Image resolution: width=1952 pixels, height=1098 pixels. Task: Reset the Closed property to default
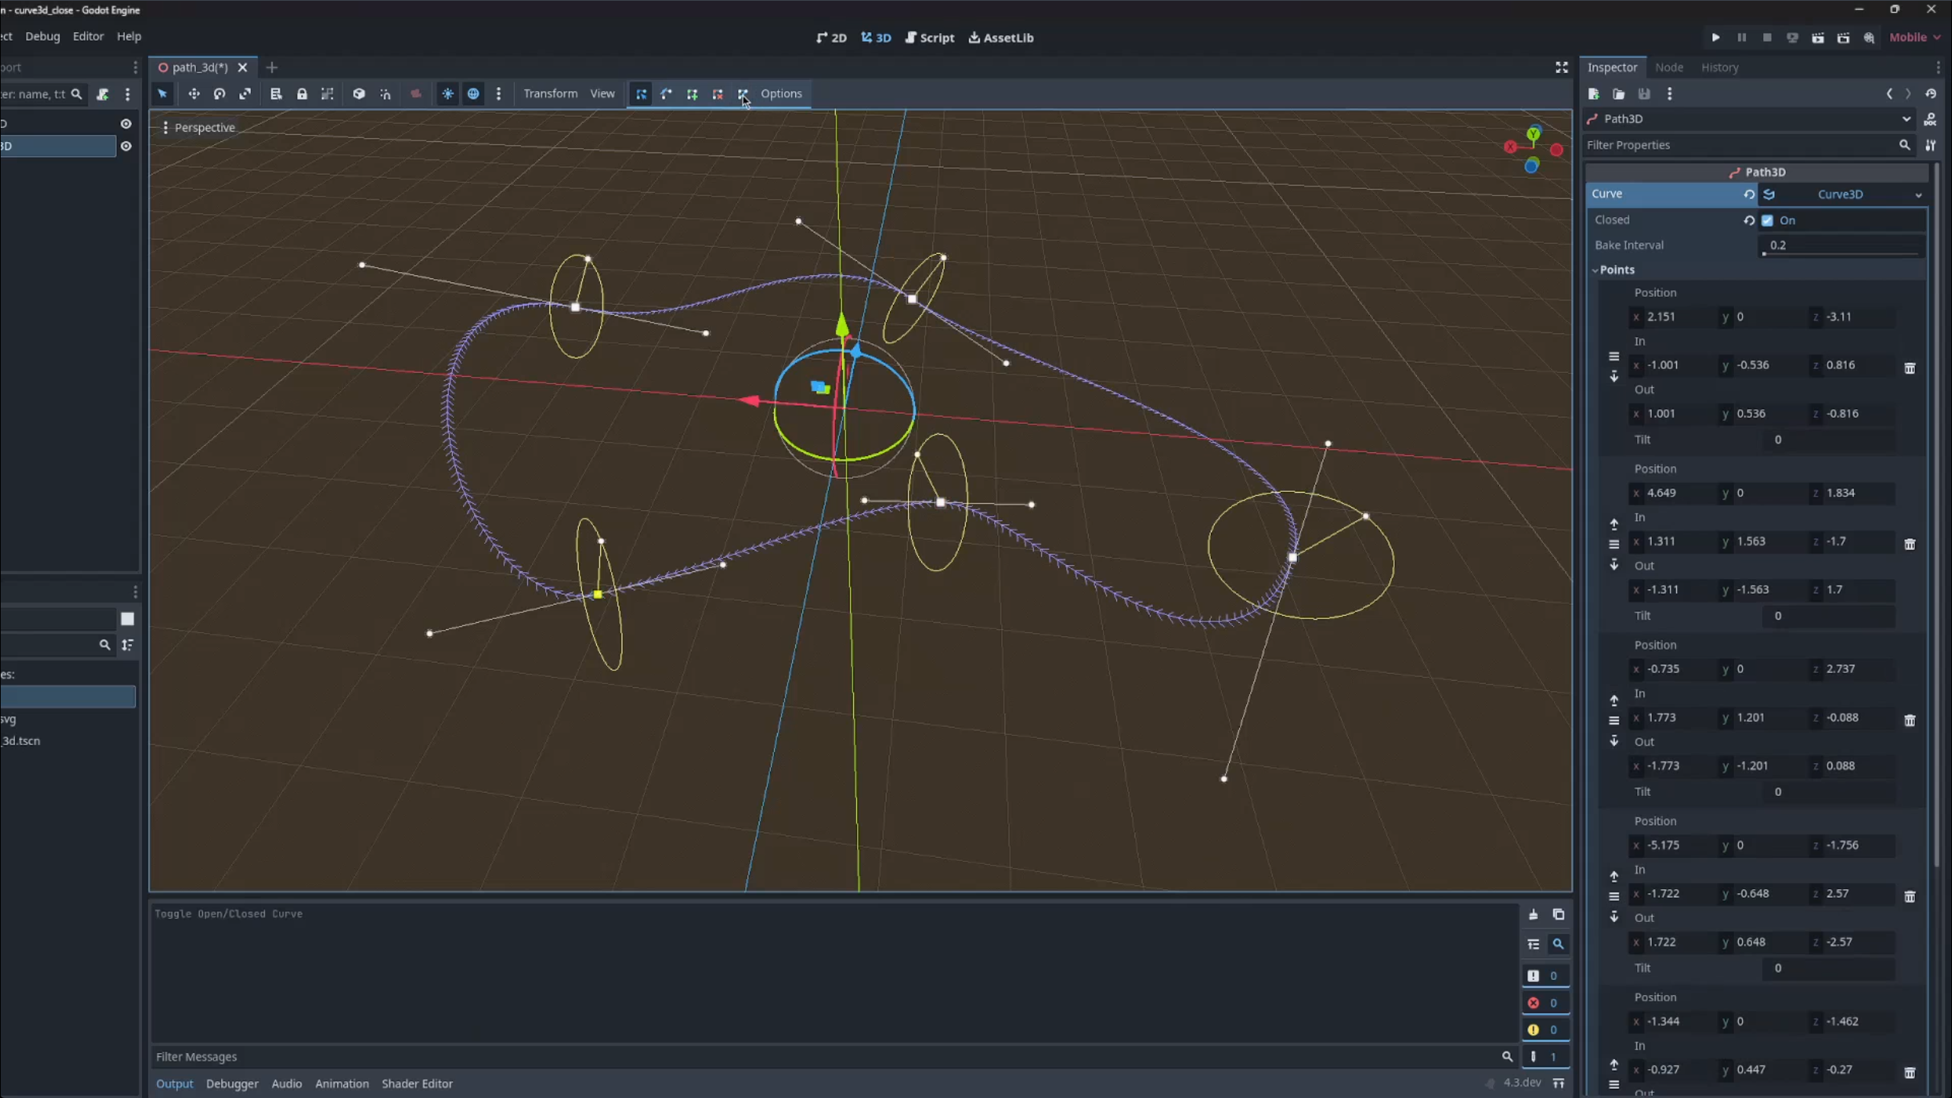[x=1749, y=220]
